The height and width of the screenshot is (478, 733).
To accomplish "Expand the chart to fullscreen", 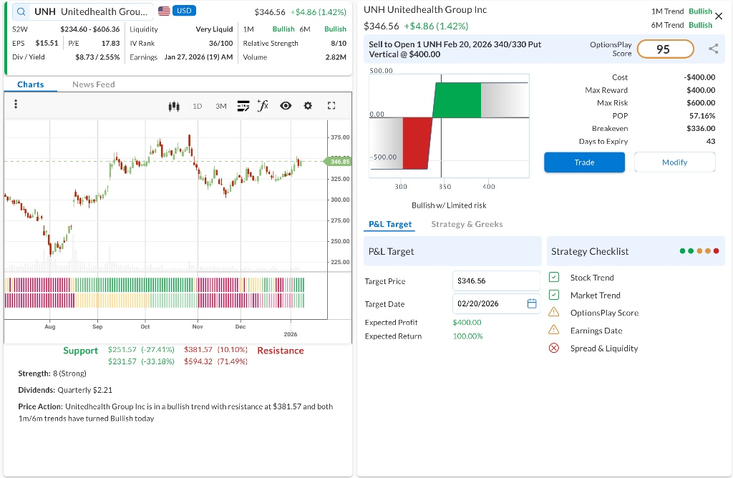I will (x=331, y=106).
